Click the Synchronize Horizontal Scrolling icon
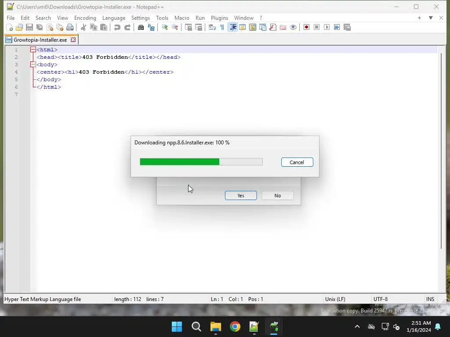 (x=198, y=27)
